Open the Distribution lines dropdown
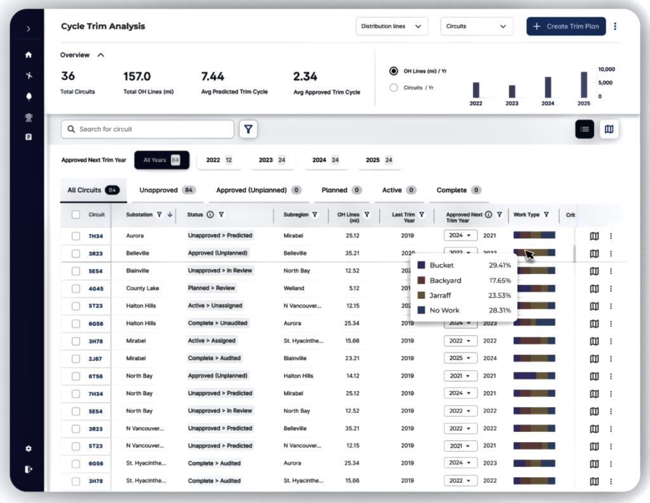This screenshot has width=650, height=503. tap(392, 27)
